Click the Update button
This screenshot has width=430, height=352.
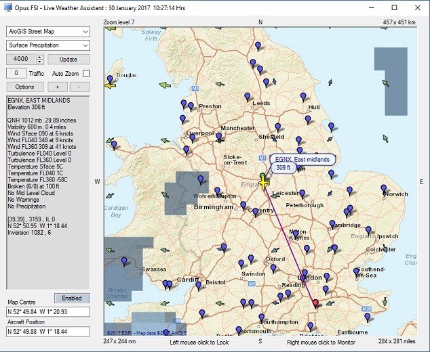(69, 60)
